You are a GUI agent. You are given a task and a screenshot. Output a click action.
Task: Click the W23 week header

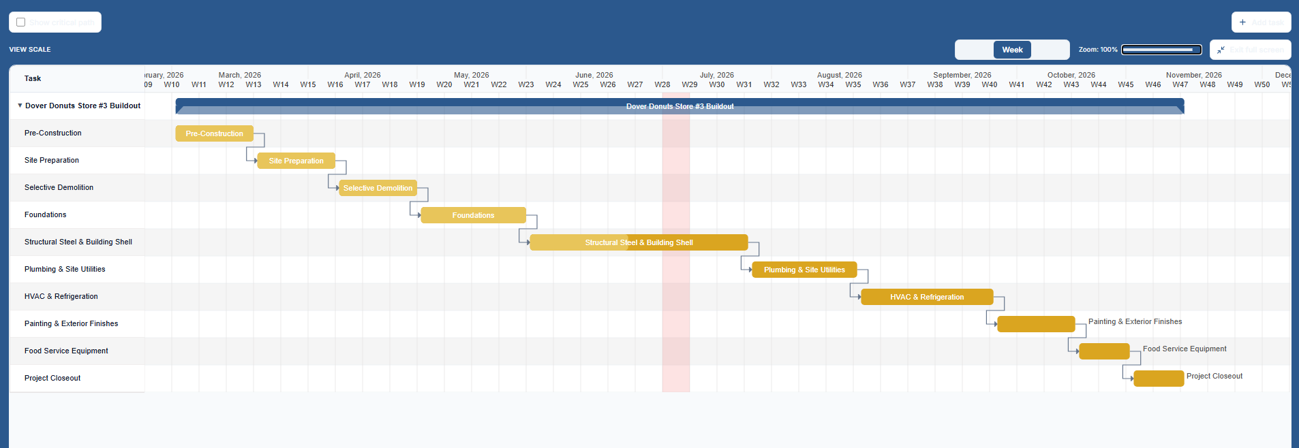526,85
